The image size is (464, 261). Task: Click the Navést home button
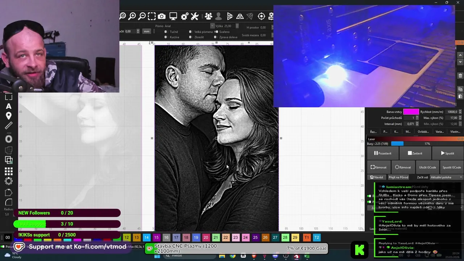(x=376, y=177)
